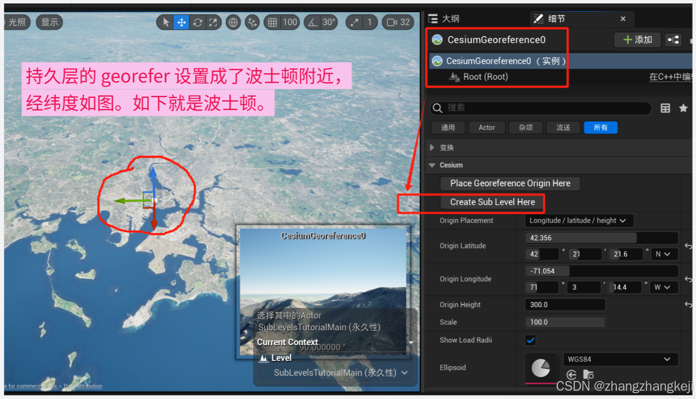Browse to ellipsoid asset in content browser icon
Viewport: 696px width, 399px height.
(x=588, y=375)
